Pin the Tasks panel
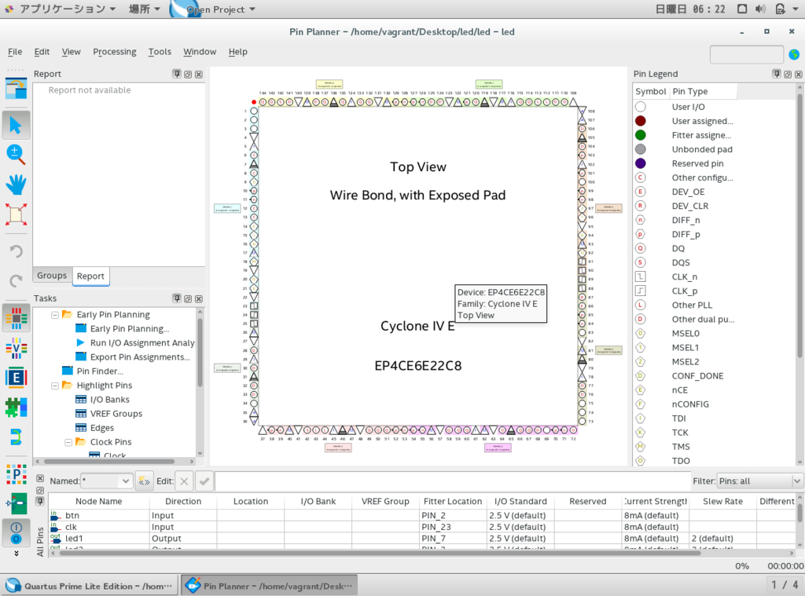The width and height of the screenshot is (805, 596). coord(177,298)
